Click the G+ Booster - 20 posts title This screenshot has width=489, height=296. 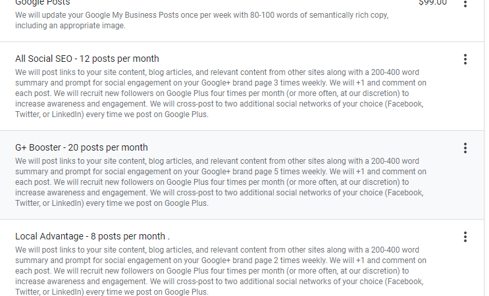(x=82, y=147)
